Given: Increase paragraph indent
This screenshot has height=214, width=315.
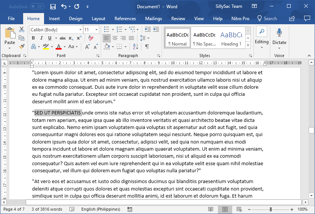Looking at the screenshot, I should [x=156, y=29].
